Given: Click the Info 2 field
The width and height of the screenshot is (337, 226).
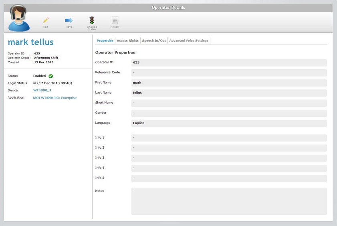Looking at the screenshot, I should (x=229, y=148).
